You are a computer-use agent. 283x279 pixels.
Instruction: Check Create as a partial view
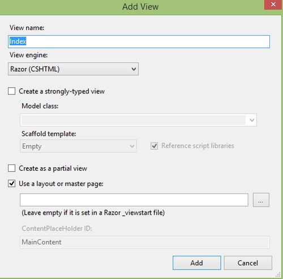click(12, 168)
